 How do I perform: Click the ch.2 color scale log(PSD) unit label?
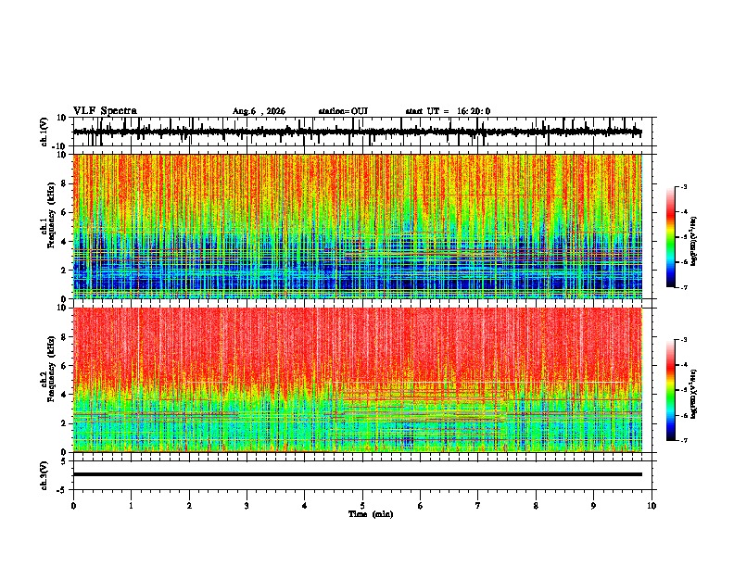[x=694, y=394]
